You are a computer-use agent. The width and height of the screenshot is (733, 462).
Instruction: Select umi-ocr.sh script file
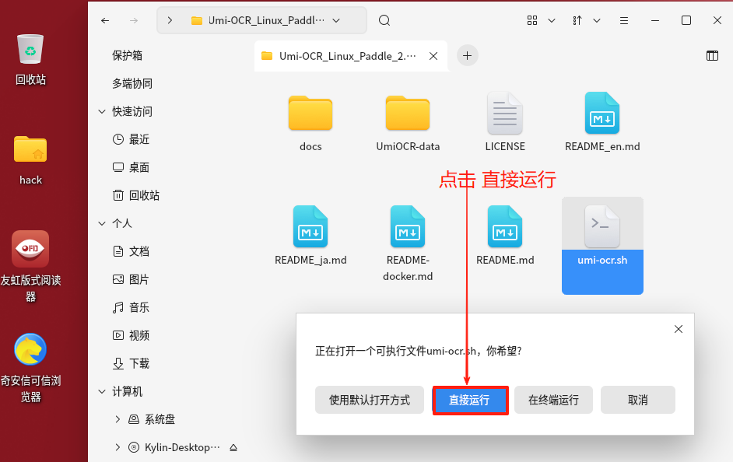(602, 246)
